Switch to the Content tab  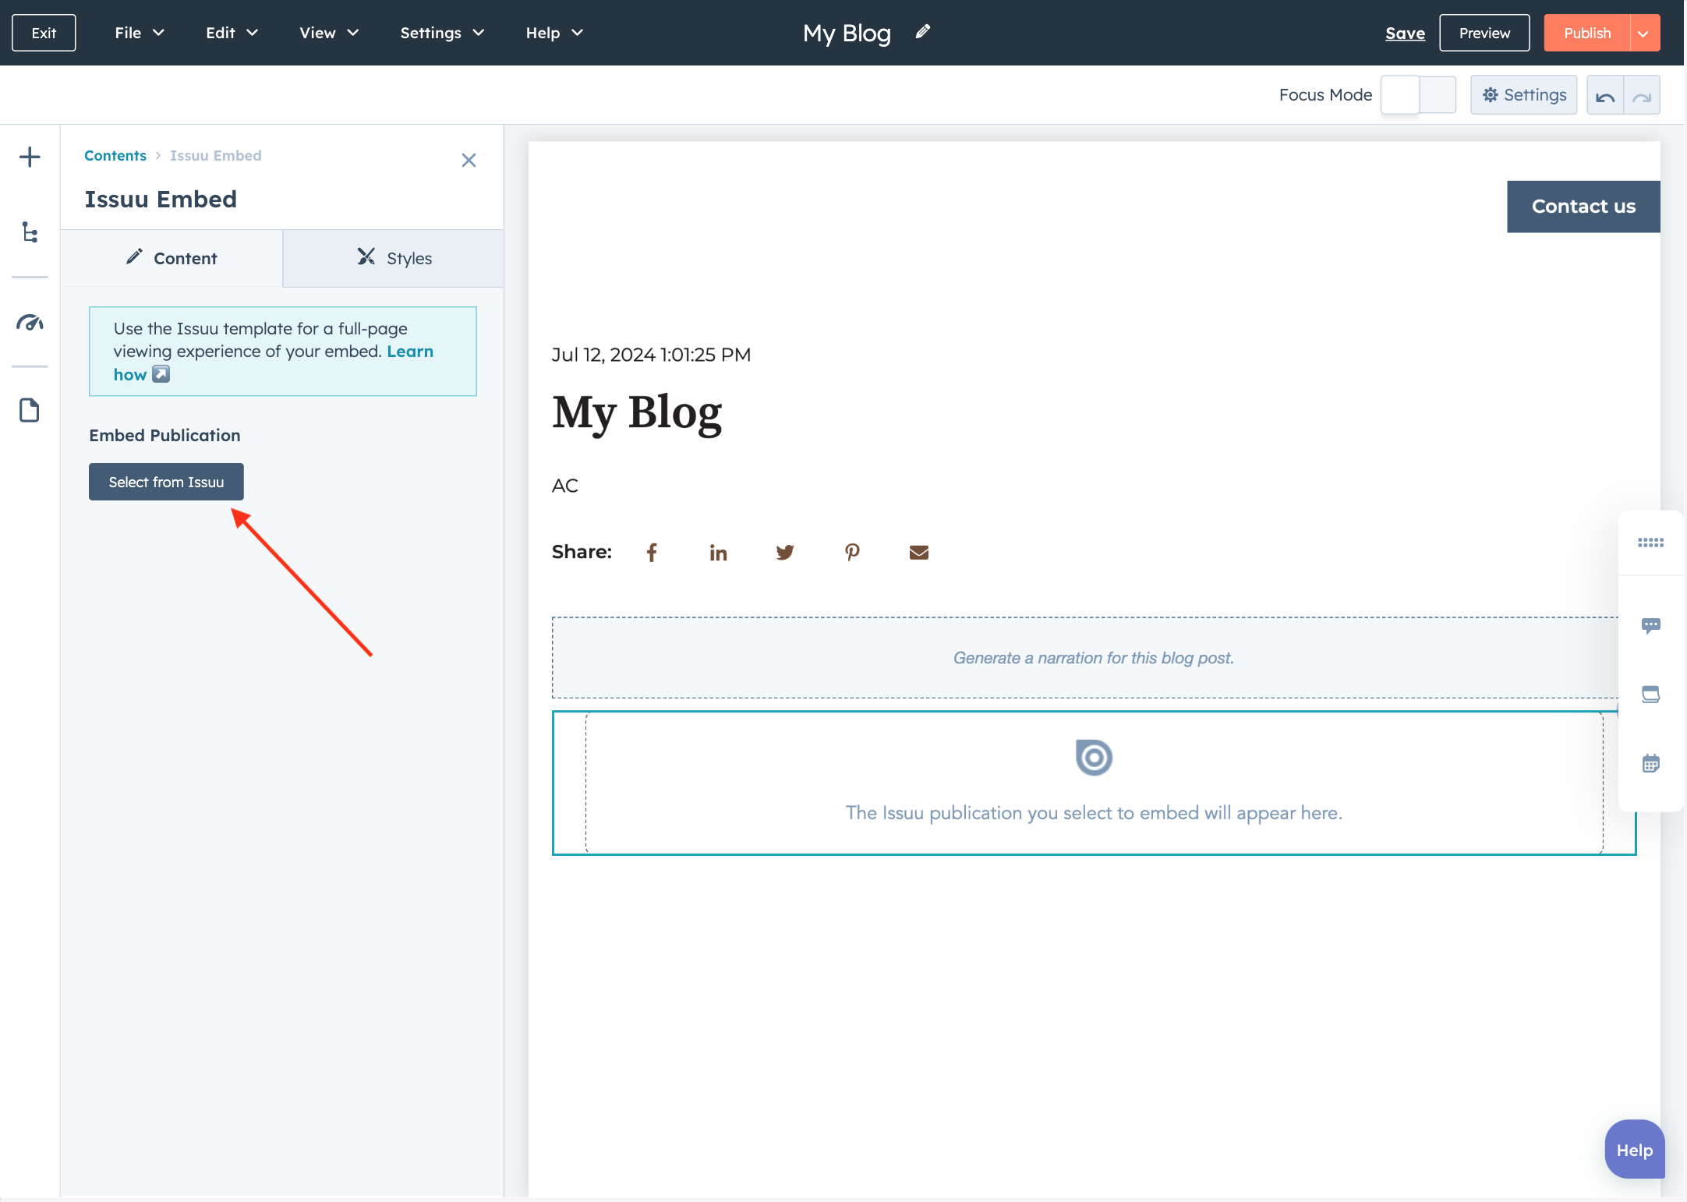pos(172,258)
